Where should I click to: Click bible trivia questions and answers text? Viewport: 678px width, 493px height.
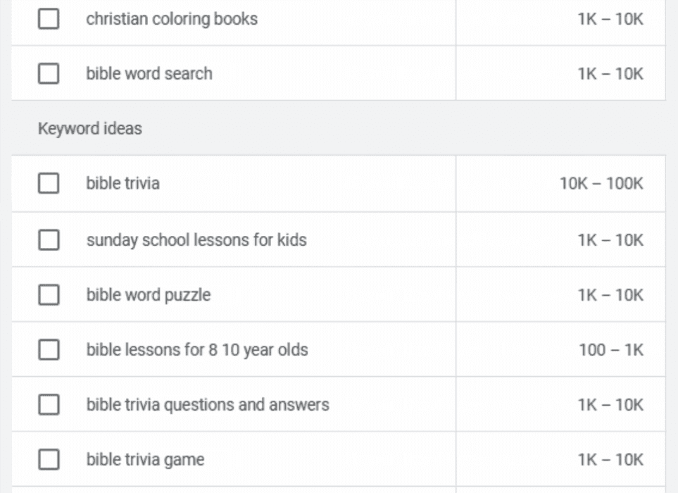coord(208,405)
